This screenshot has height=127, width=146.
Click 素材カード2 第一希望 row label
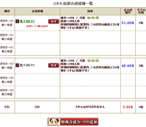coord(7,66)
